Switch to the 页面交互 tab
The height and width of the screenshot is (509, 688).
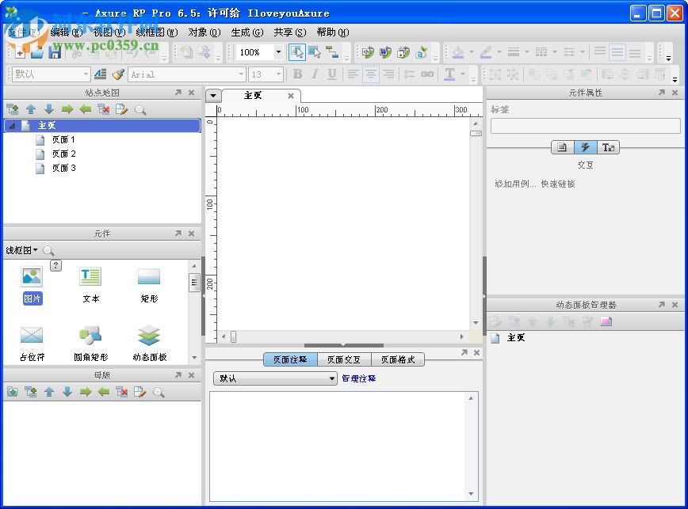click(x=345, y=359)
